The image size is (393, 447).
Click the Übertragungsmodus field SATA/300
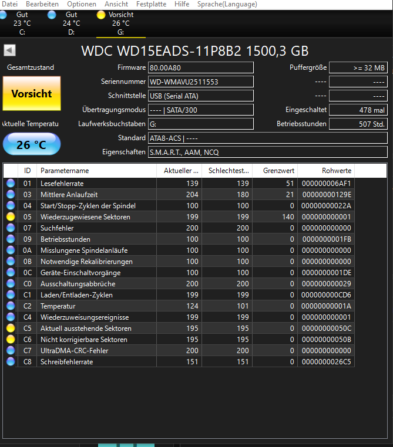pos(201,110)
